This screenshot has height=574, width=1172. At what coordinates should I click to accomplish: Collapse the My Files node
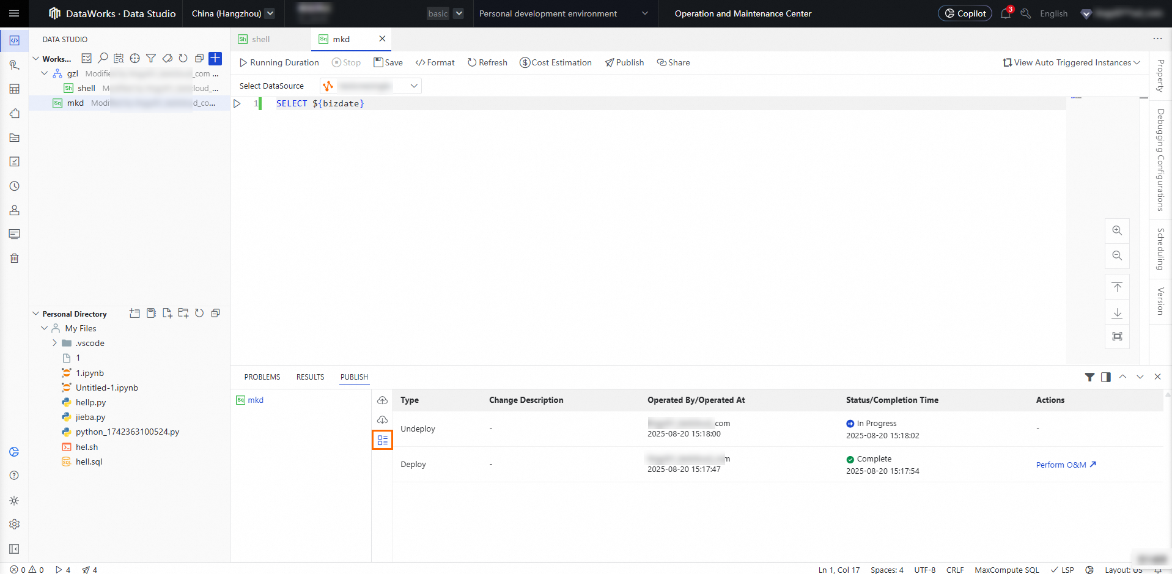(44, 328)
